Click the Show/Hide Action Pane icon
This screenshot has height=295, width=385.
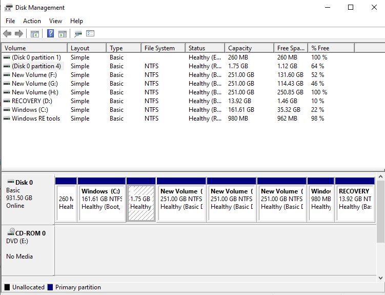coord(63,34)
